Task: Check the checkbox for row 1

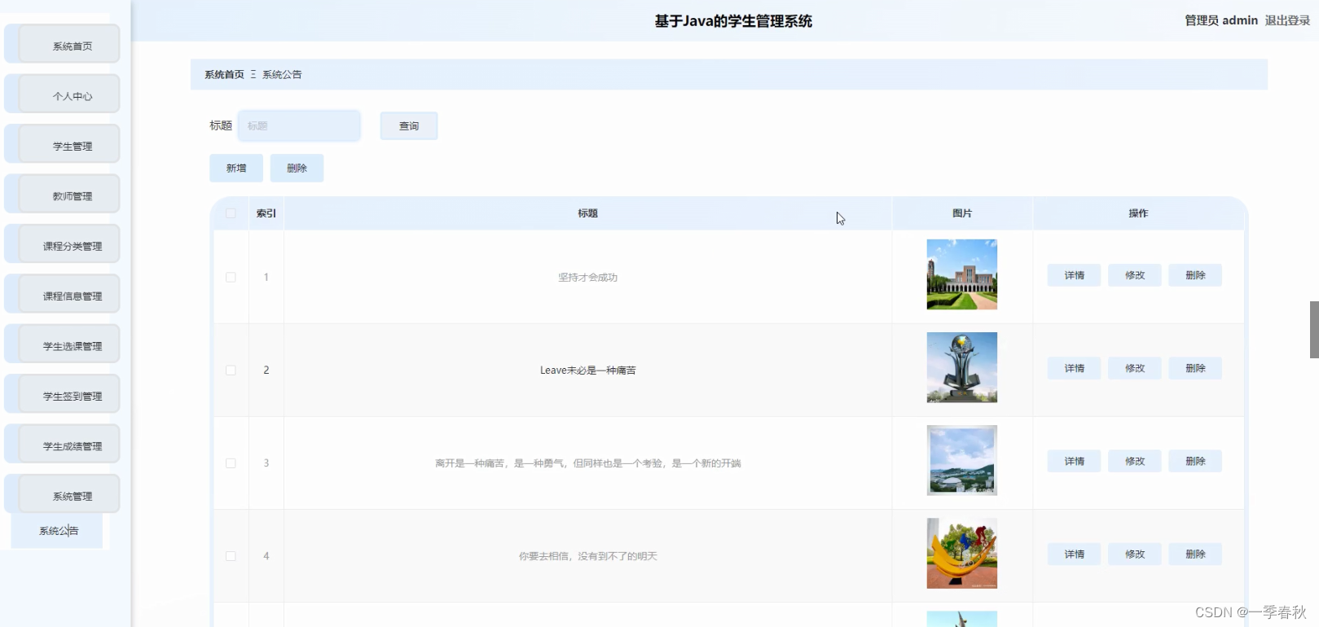Action: [x=231, y=277]
